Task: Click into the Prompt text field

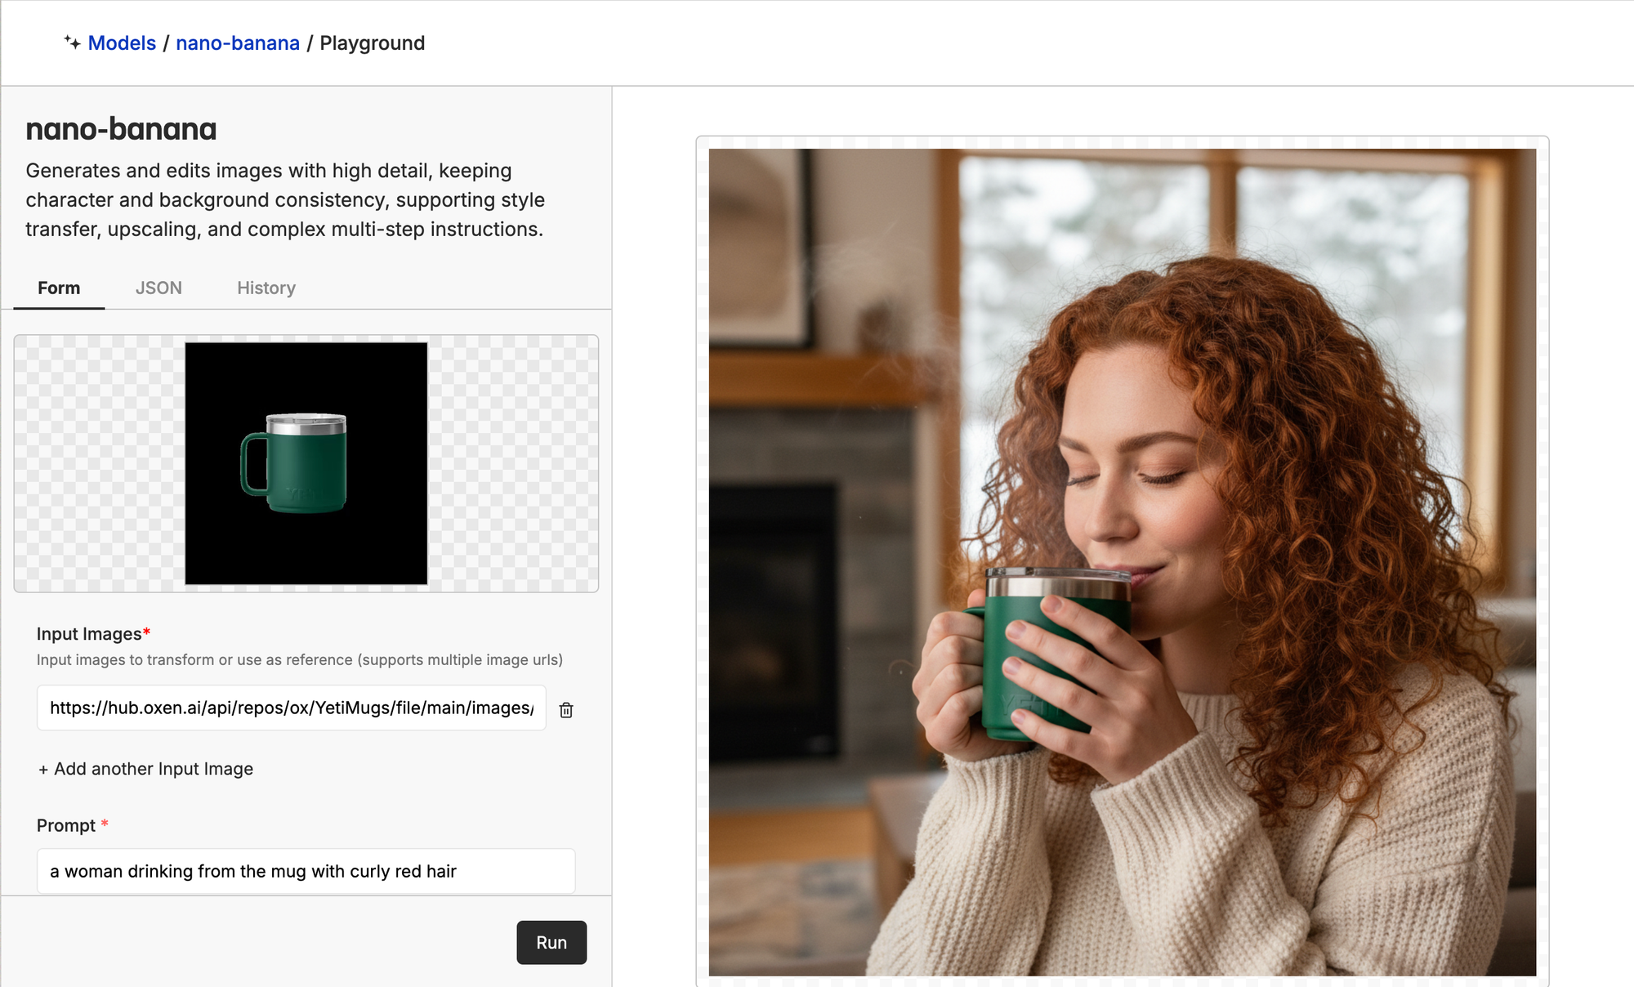Action: point(306,871)
